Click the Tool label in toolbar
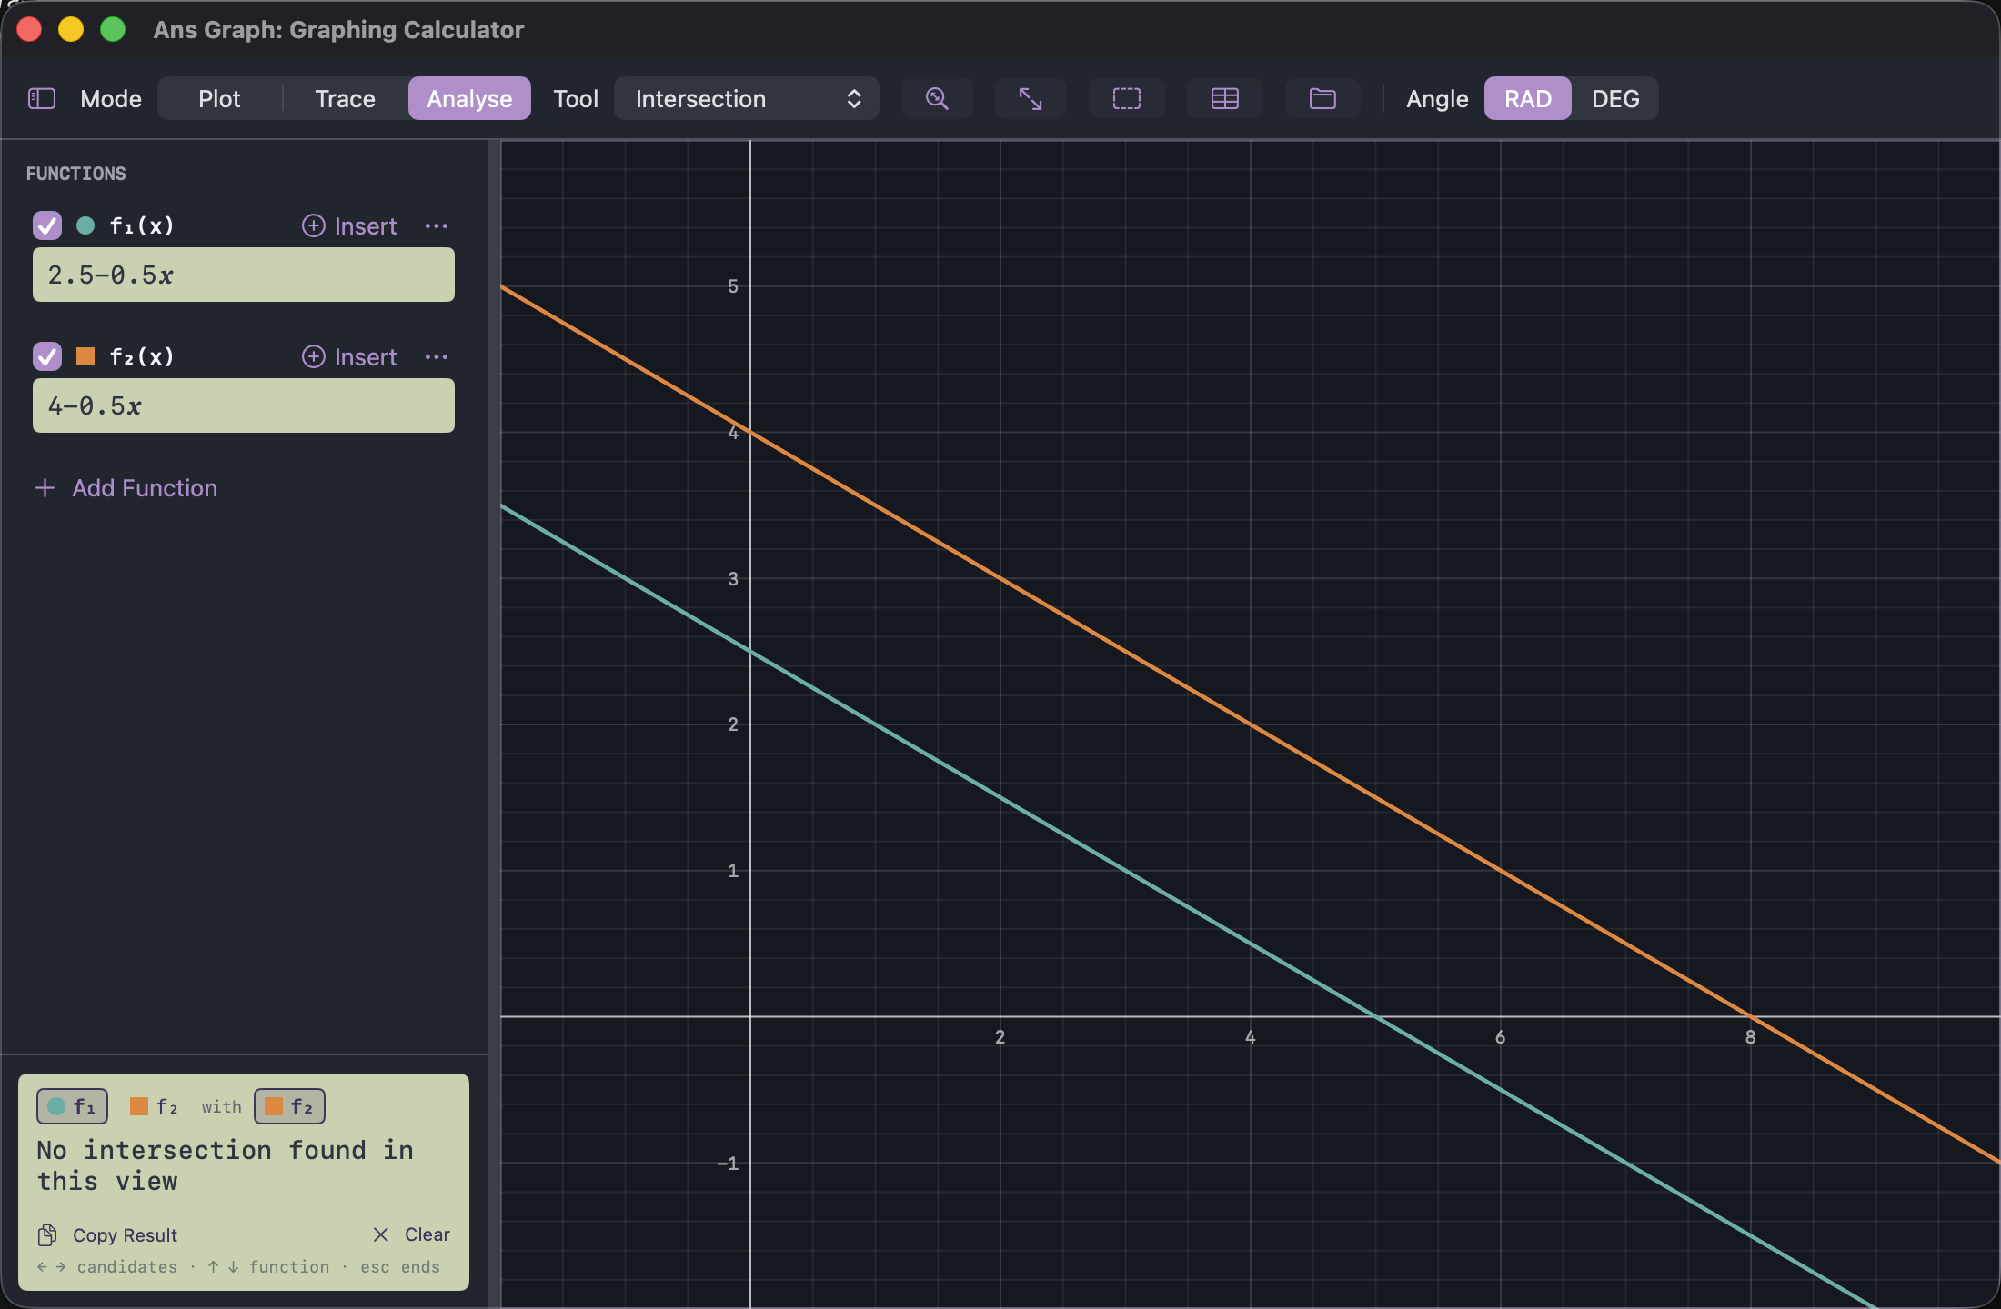The width and height of the screenshot is (2001, 1309). coord(576,98)
